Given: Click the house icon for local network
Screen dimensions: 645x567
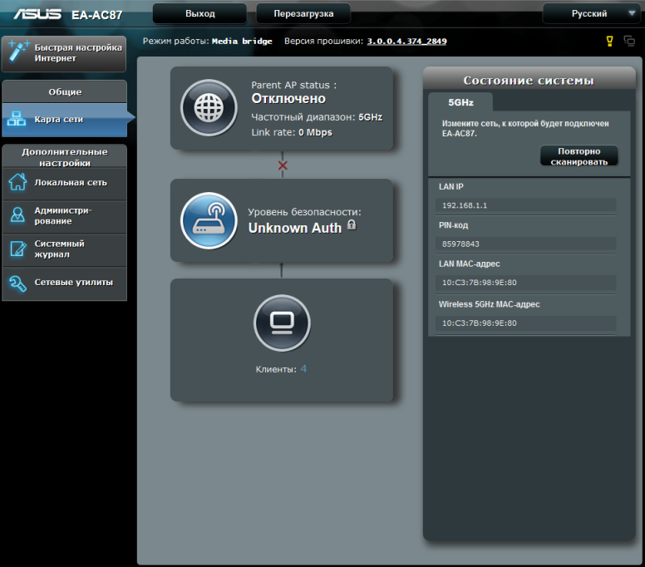Looking at the screenshot, I should click(x=17, y=182).
